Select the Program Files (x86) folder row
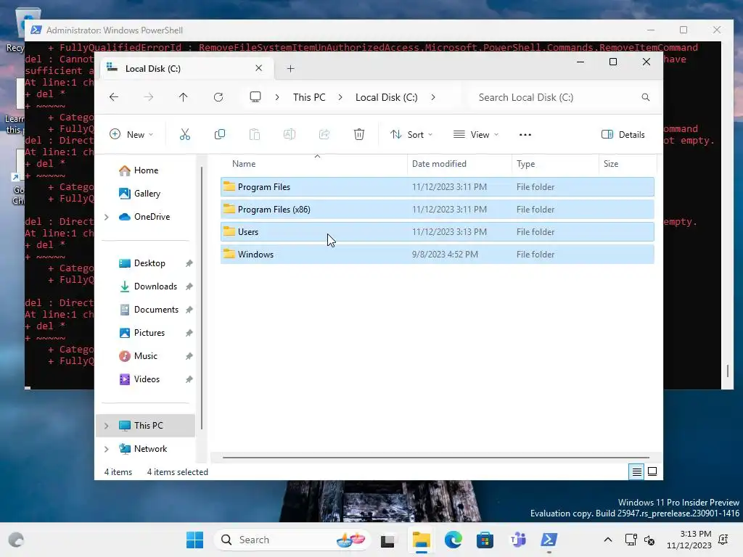The height and width of the screenshot is (557, 743). [x=437, y=210]
